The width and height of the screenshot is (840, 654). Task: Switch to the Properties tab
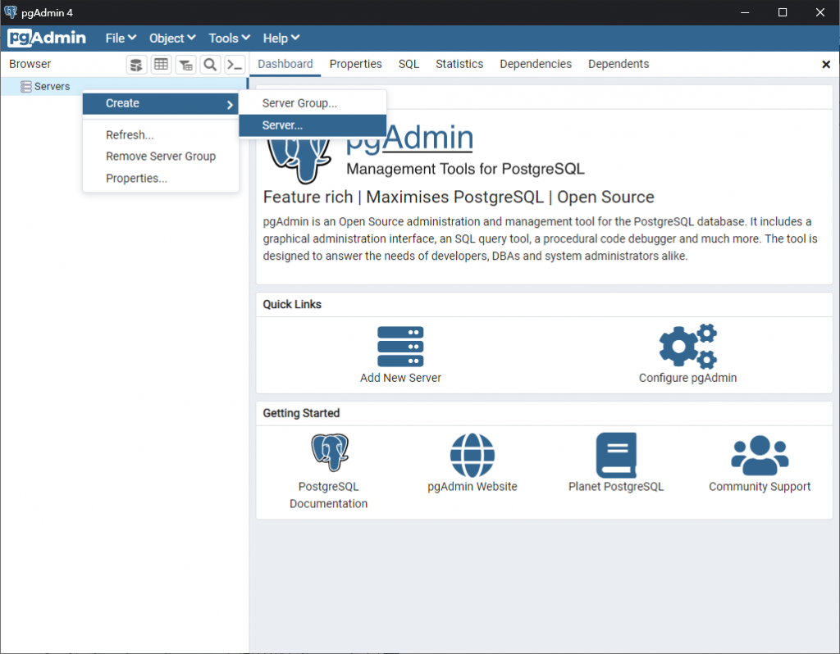click(x=356, y=64)
